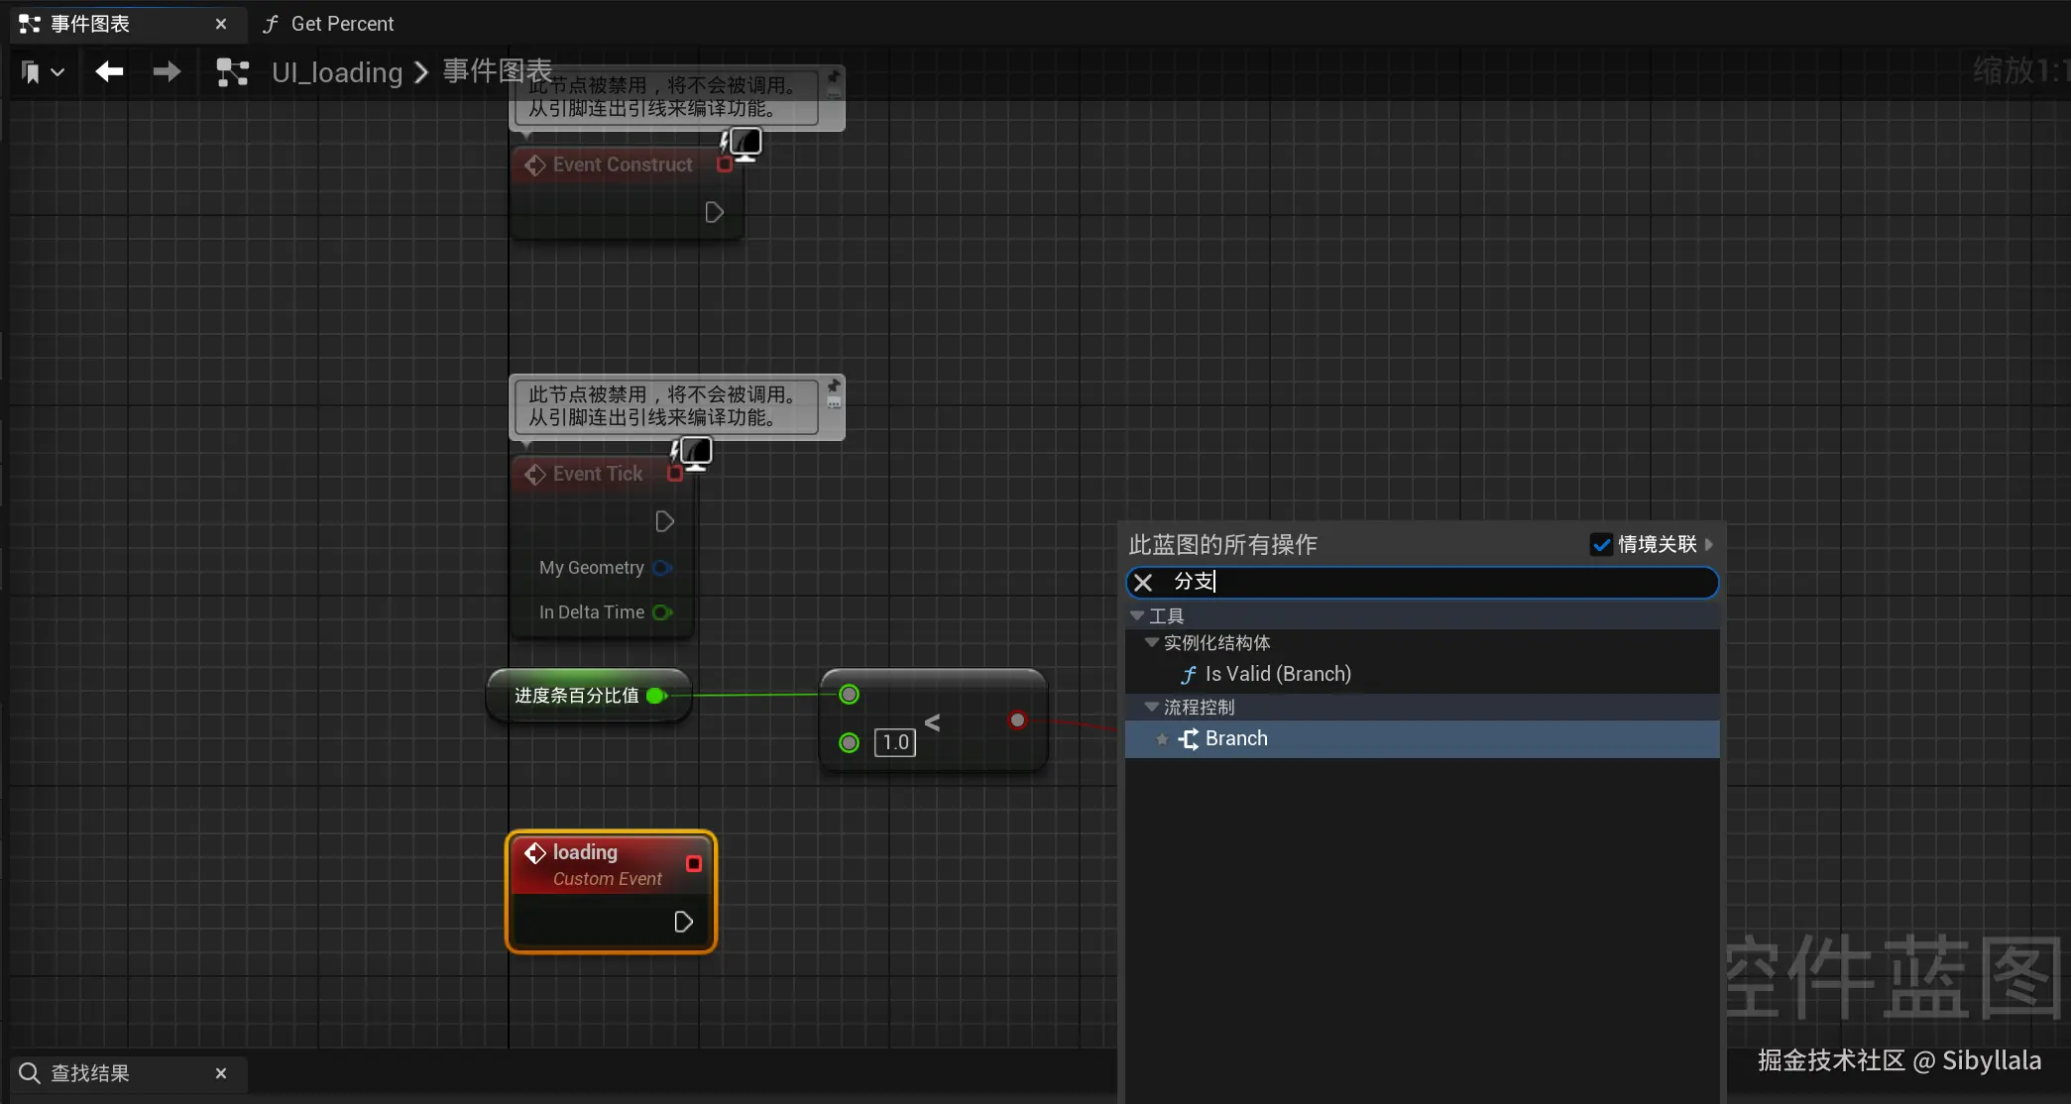Click the less-than node's red output pin

(1017, 720)
